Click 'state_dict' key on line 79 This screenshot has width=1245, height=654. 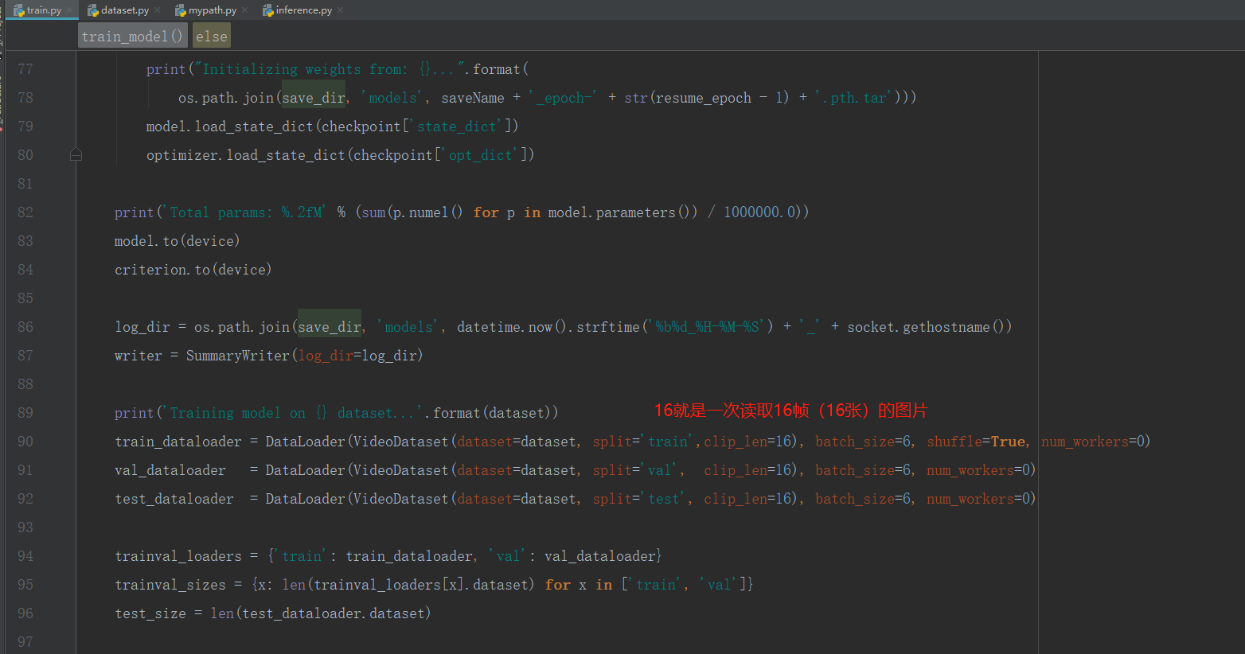tap(457, 127)
